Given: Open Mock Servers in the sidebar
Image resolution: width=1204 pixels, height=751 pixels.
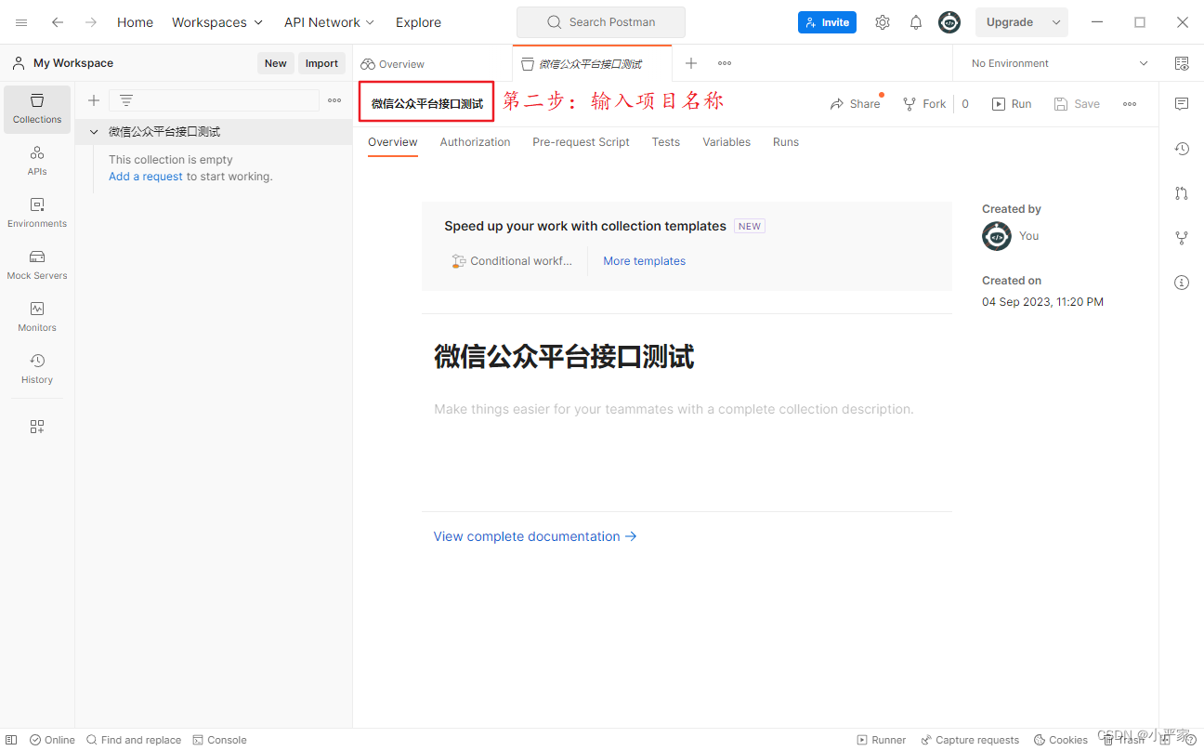Looking at the screenshot, I should pyautogui.click(x=37, y=265).
